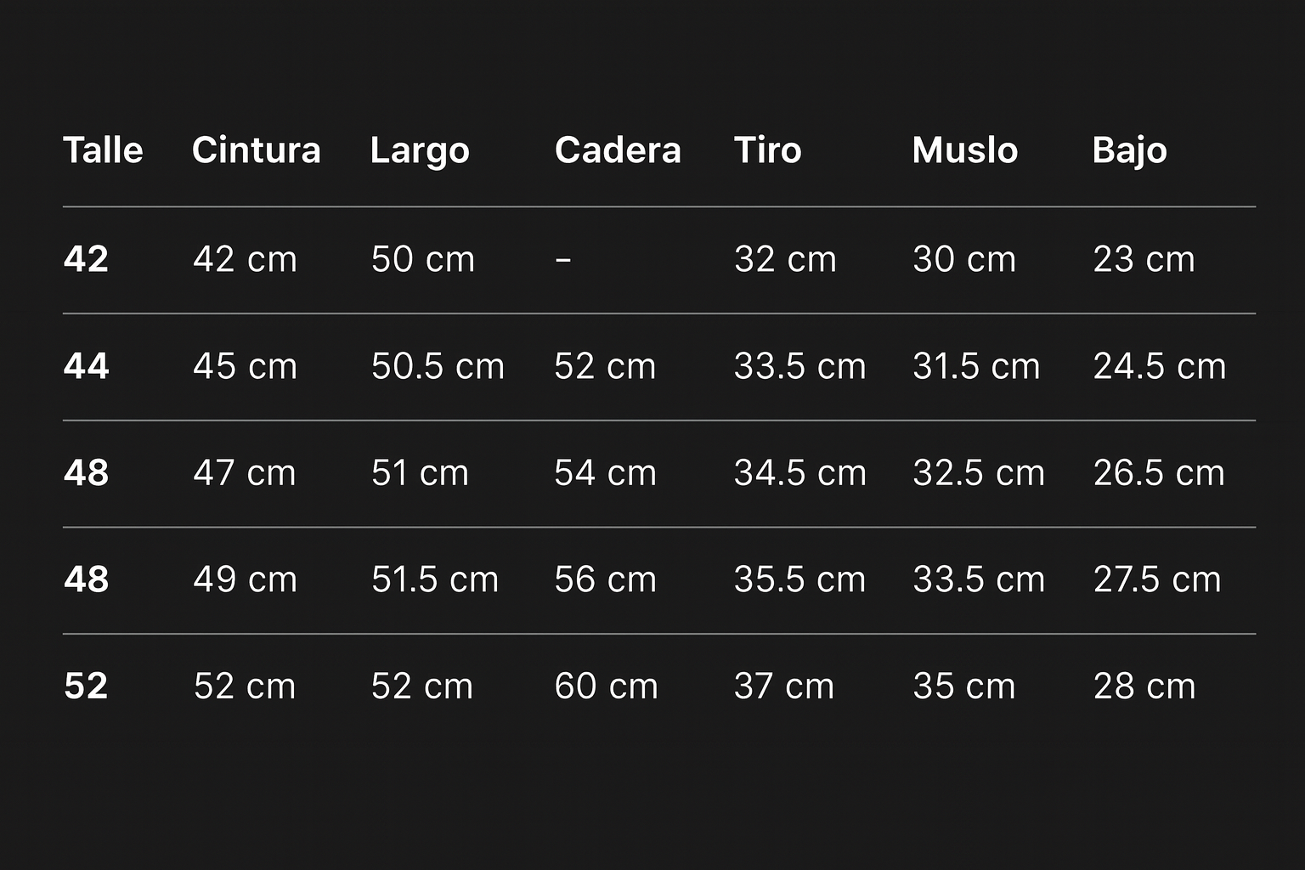Click the 51.5 cm Largo cell

[x=434, y=579]
